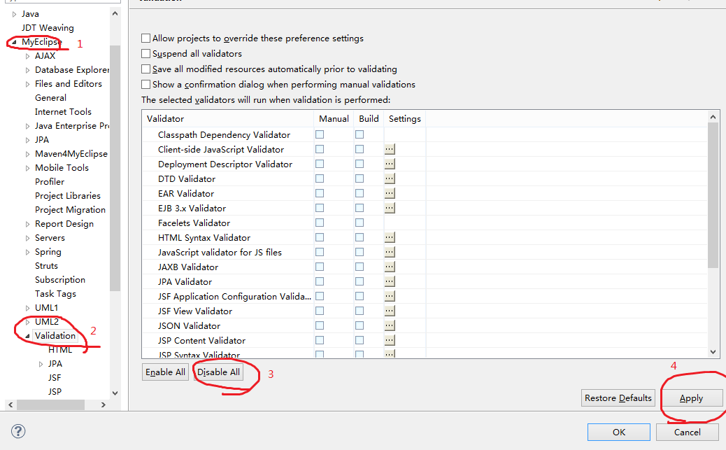Open settings for Deployment Descriptor Validator

click(390, 164)
